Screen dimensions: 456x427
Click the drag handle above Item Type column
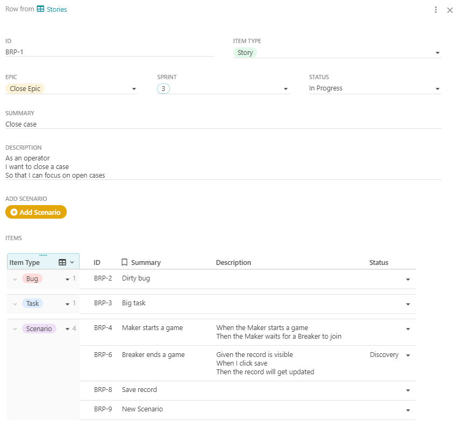click(x=43, y=255)
